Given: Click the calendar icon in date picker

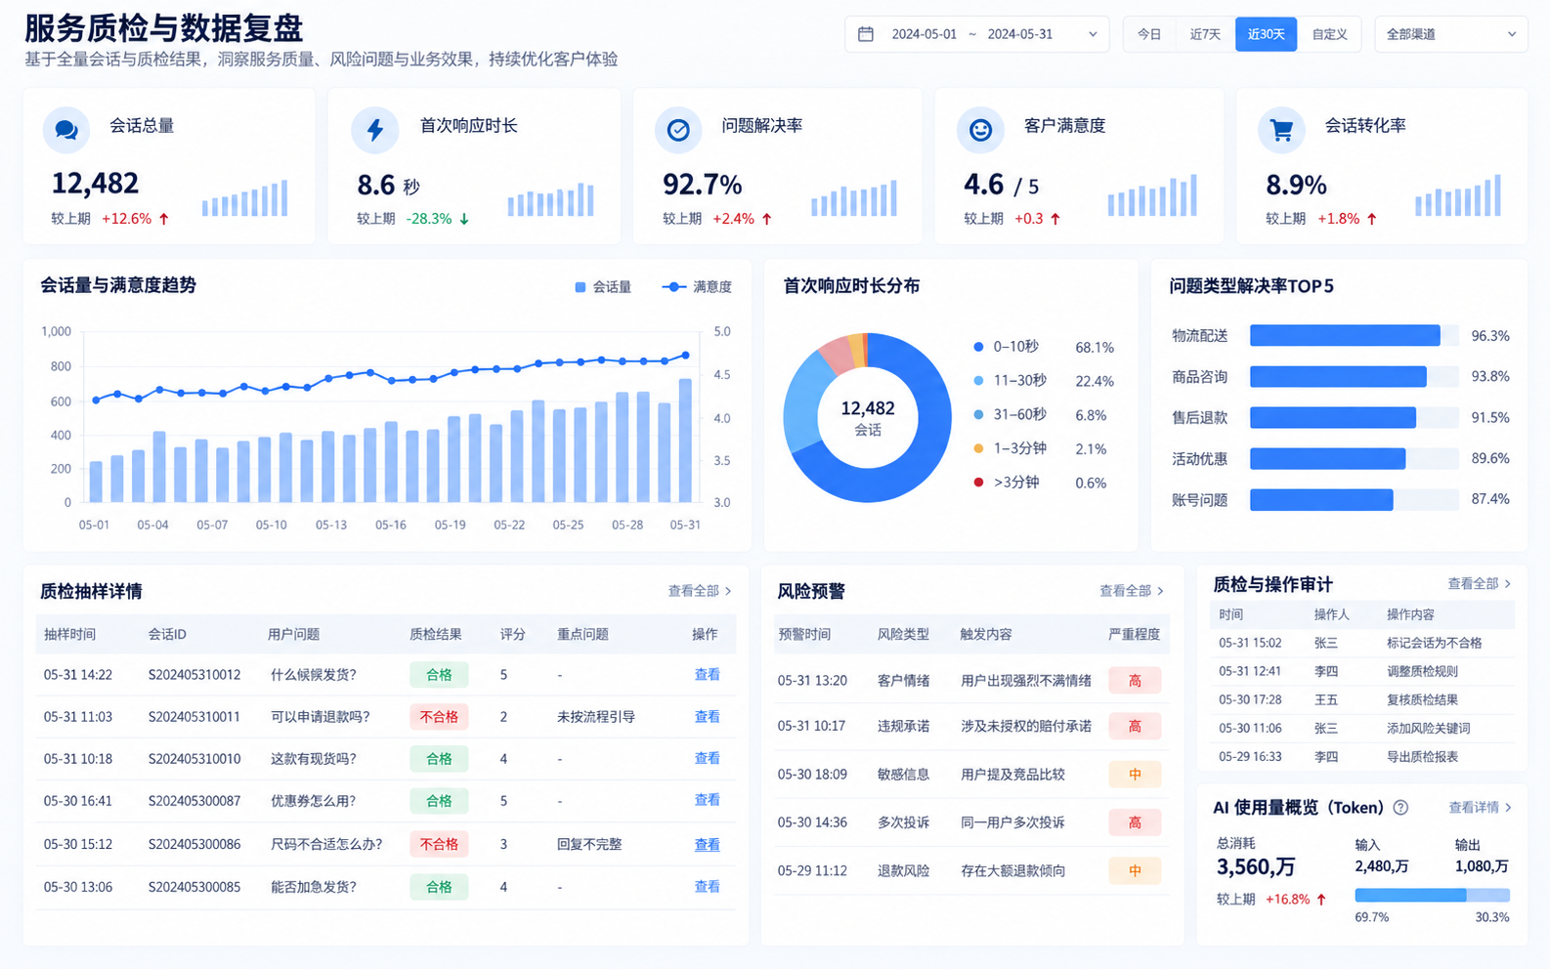Looking at the screenshot, I should pos(866,34).
